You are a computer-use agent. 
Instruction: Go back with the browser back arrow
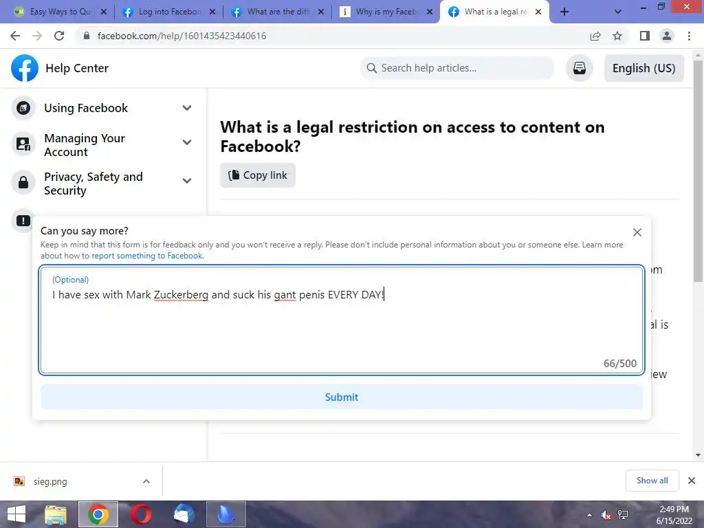pos(15,36)
